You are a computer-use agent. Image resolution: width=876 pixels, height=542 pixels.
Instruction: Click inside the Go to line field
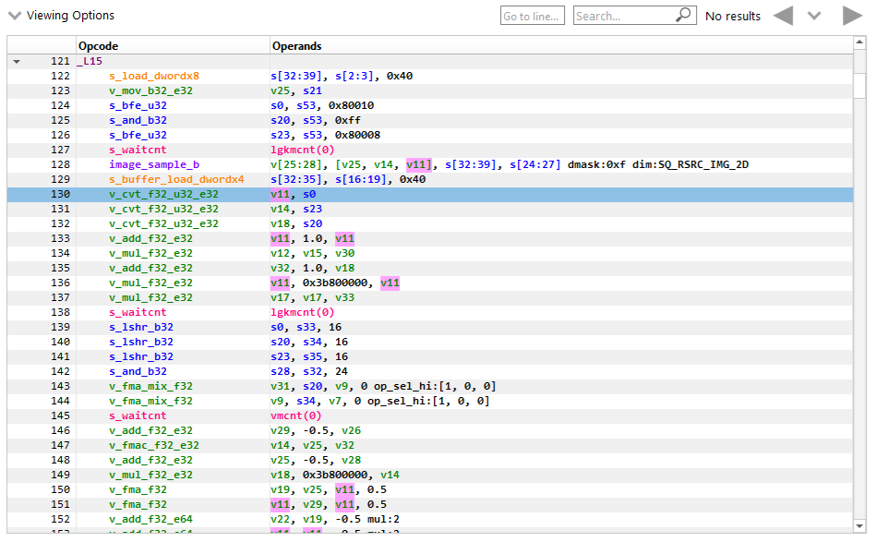point(532,15)
